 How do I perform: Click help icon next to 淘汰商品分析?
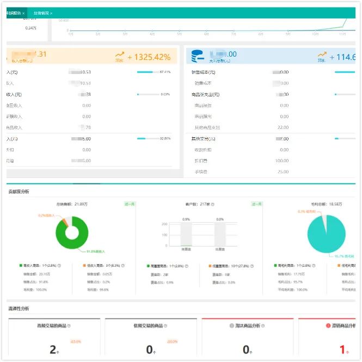[266, 326]
